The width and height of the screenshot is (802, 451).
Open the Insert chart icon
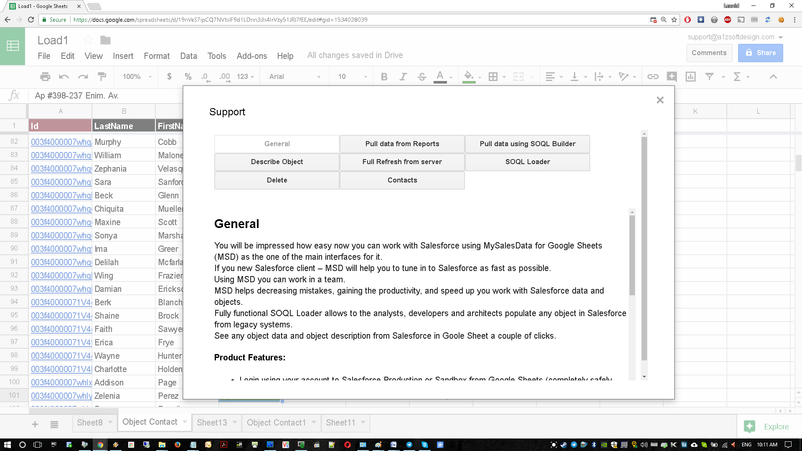click(690, 76)
